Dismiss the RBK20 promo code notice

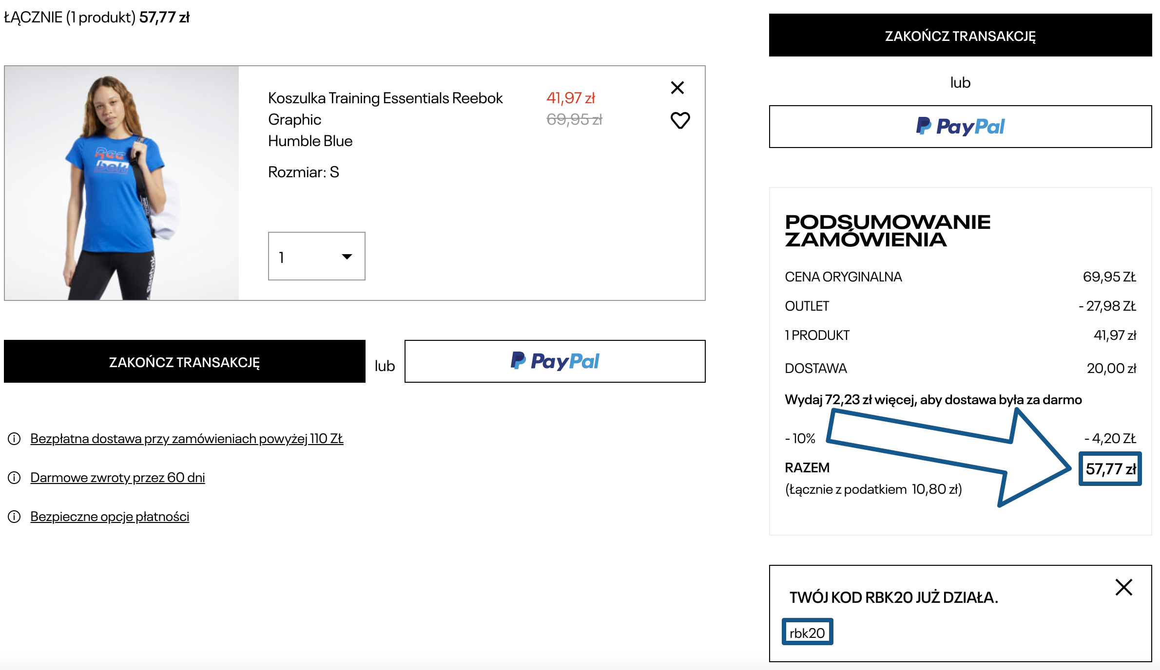[x=1123, y=587]
